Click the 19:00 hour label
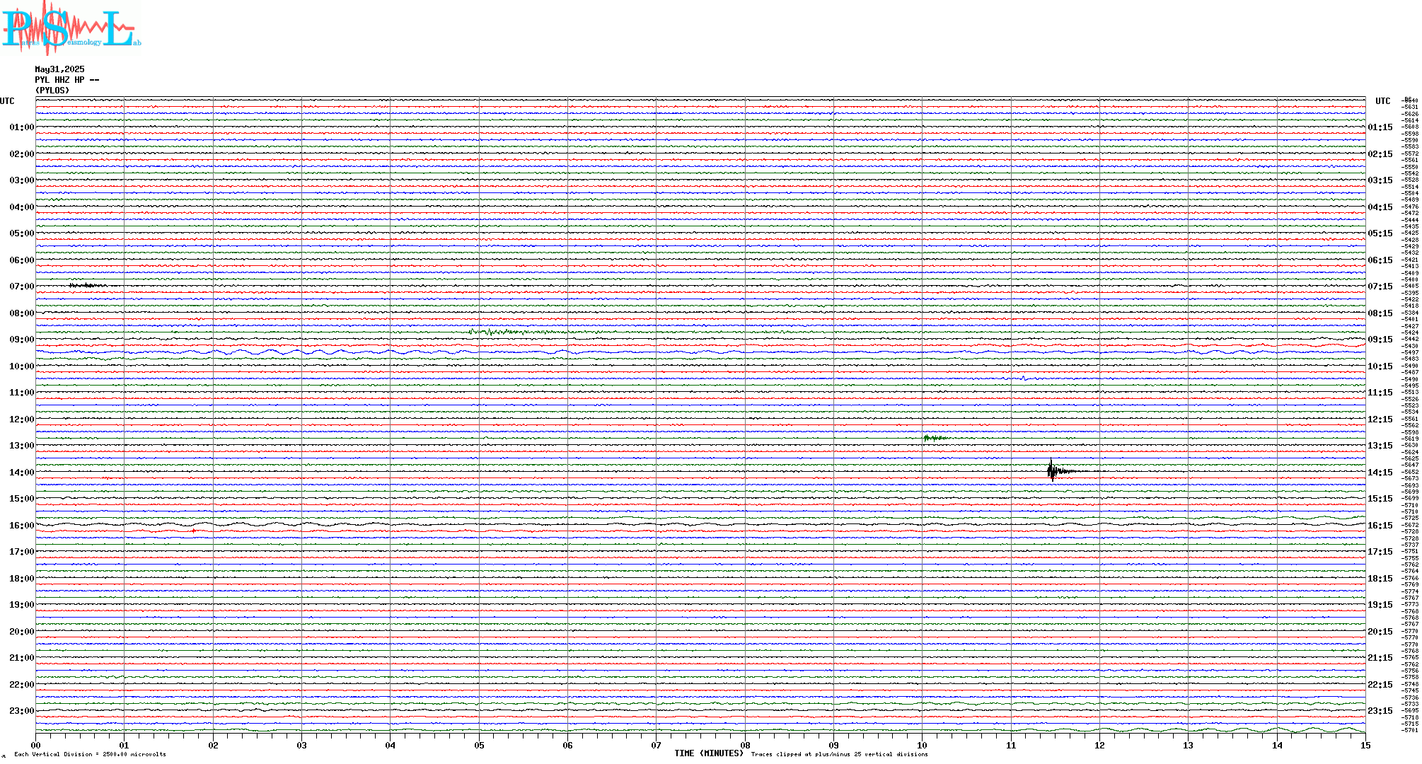The width and height of the screenshot is (1422, 764). pyautogui.click(x=21, y=605)
